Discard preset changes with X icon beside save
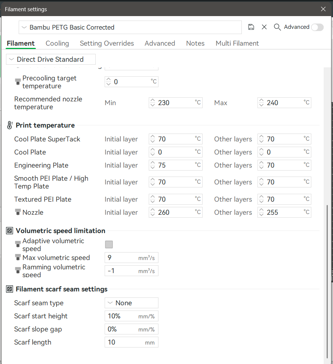Screen dimensions: 333x364 (x=264, y=27)
